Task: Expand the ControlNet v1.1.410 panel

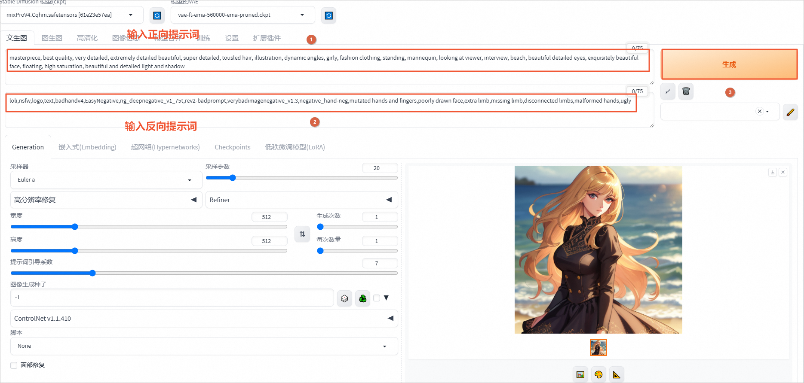Action: (204, 319)
